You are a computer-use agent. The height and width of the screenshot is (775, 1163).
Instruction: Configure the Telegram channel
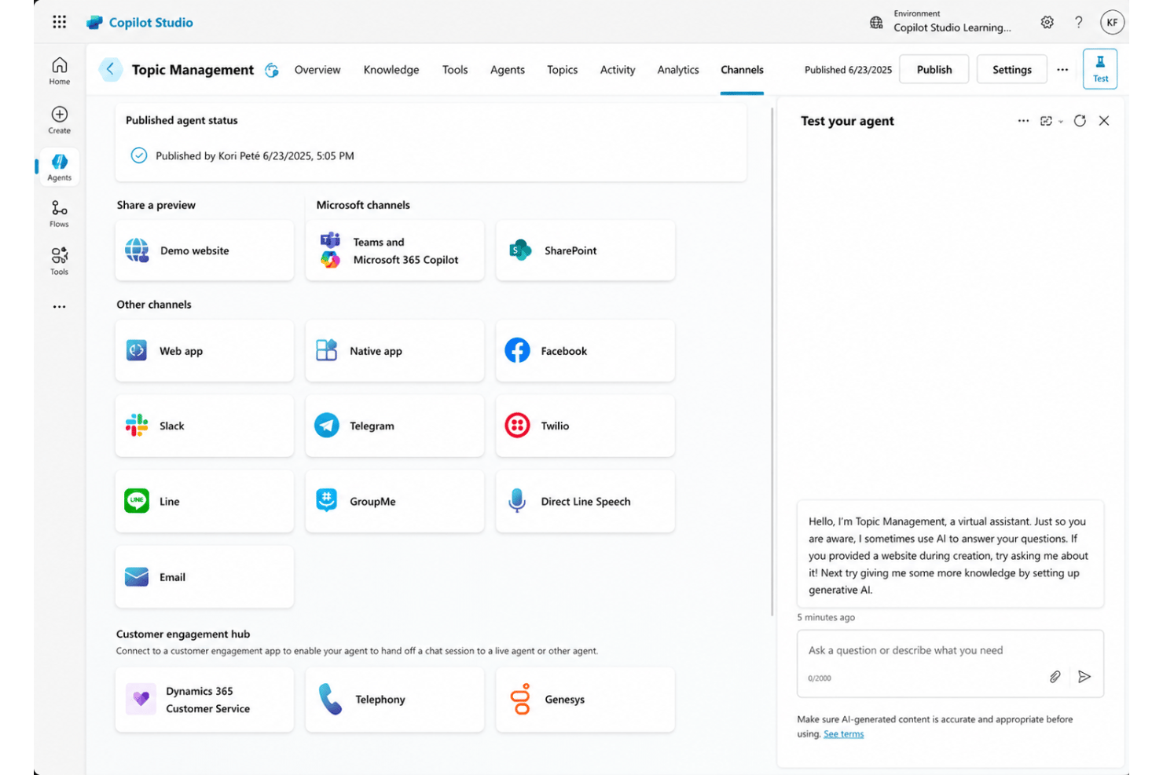point(394,426)
